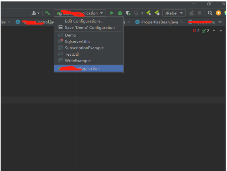Close the leftmost partially visible tab ending in 'ies'
Screen dimensions: 227x171
(x=9, y=22)
